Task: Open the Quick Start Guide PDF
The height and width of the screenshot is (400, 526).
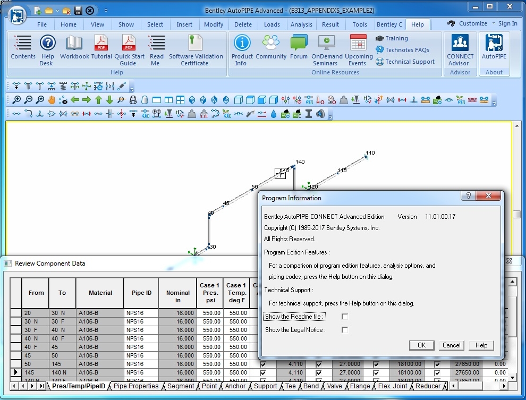Action: (x=129, y=50)
